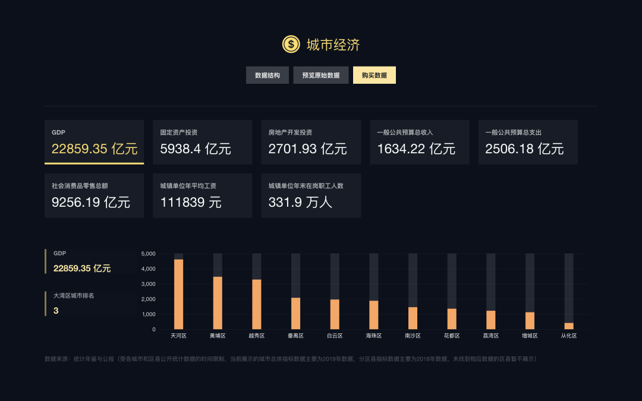Click the 从化区 bar in chart

pyautogui.click(x=569, y=326)
